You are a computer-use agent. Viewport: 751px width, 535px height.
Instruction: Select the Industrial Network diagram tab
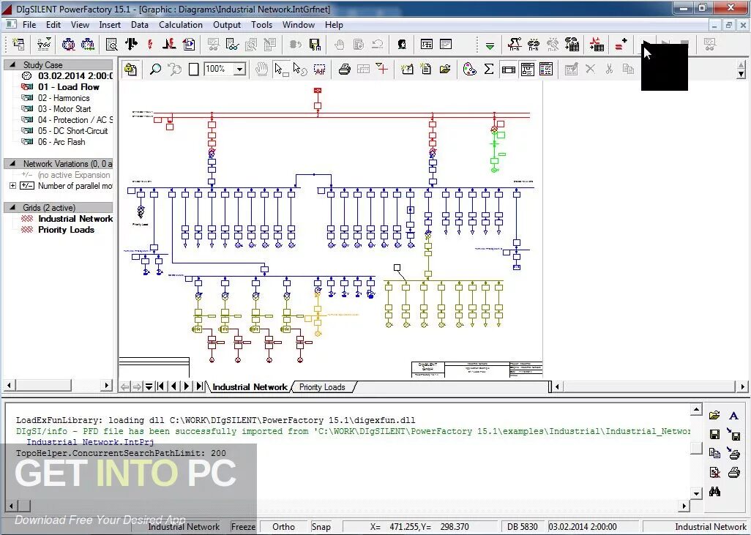pyautogui.click(x=250, y=387)
